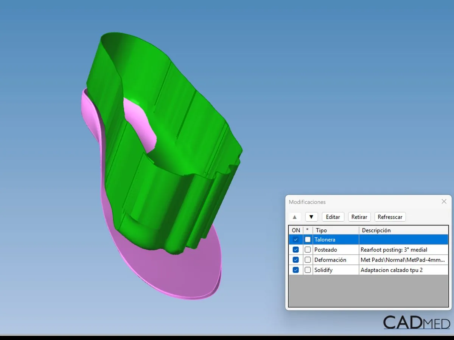Toggle ON checkbox for Talonera

[296, 240]
